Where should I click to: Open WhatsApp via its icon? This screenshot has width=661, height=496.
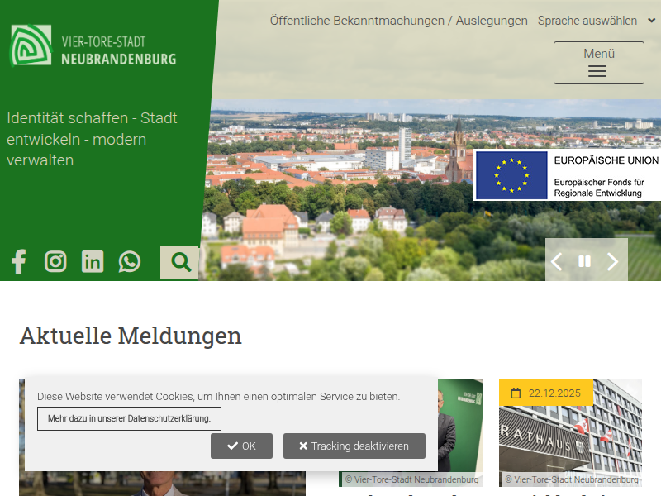(x=130, y=261)
